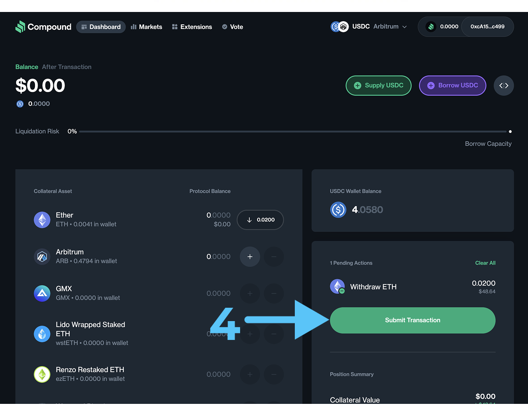The image size is (528, 414).
Task: Go to the Vote tab
Action: [232, 27]
